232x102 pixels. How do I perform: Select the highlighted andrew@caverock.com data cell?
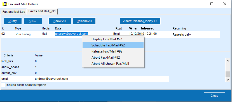pyautogui.click(x=72, y=34)
